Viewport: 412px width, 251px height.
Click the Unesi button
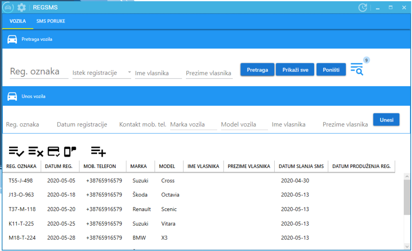(x=386, y=120)
